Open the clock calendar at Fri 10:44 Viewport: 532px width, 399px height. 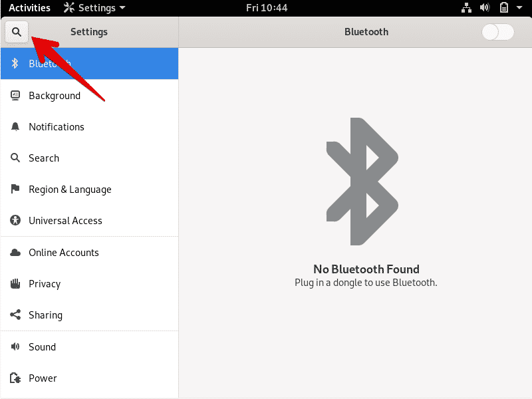point(265,8)
